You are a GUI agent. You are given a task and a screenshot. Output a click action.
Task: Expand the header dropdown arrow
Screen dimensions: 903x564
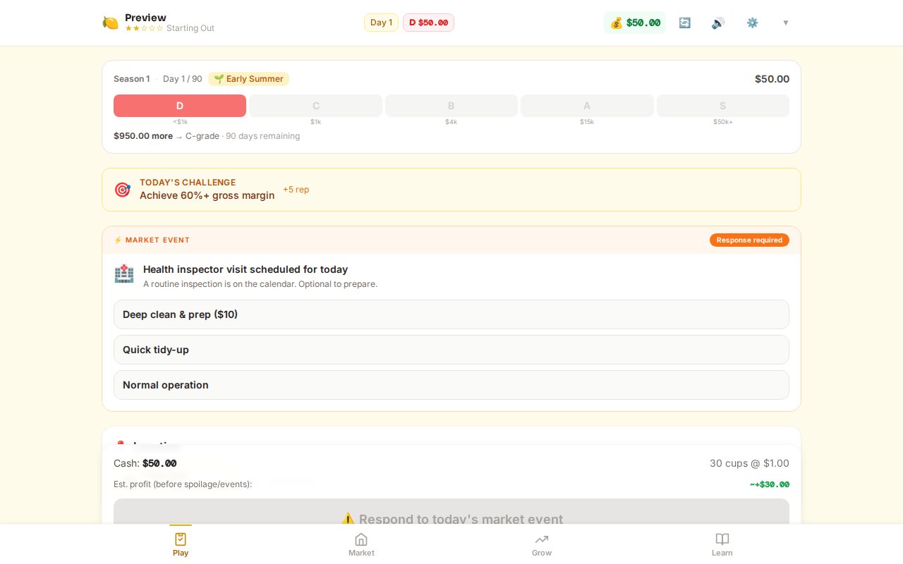pos(785,23)
